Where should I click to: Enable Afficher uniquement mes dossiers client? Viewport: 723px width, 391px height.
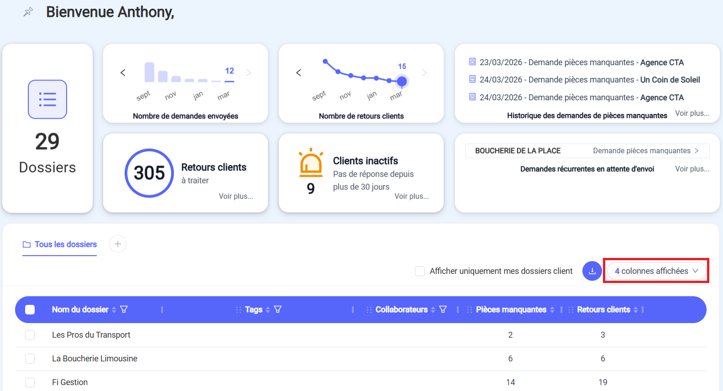click(x=420, y=271)
